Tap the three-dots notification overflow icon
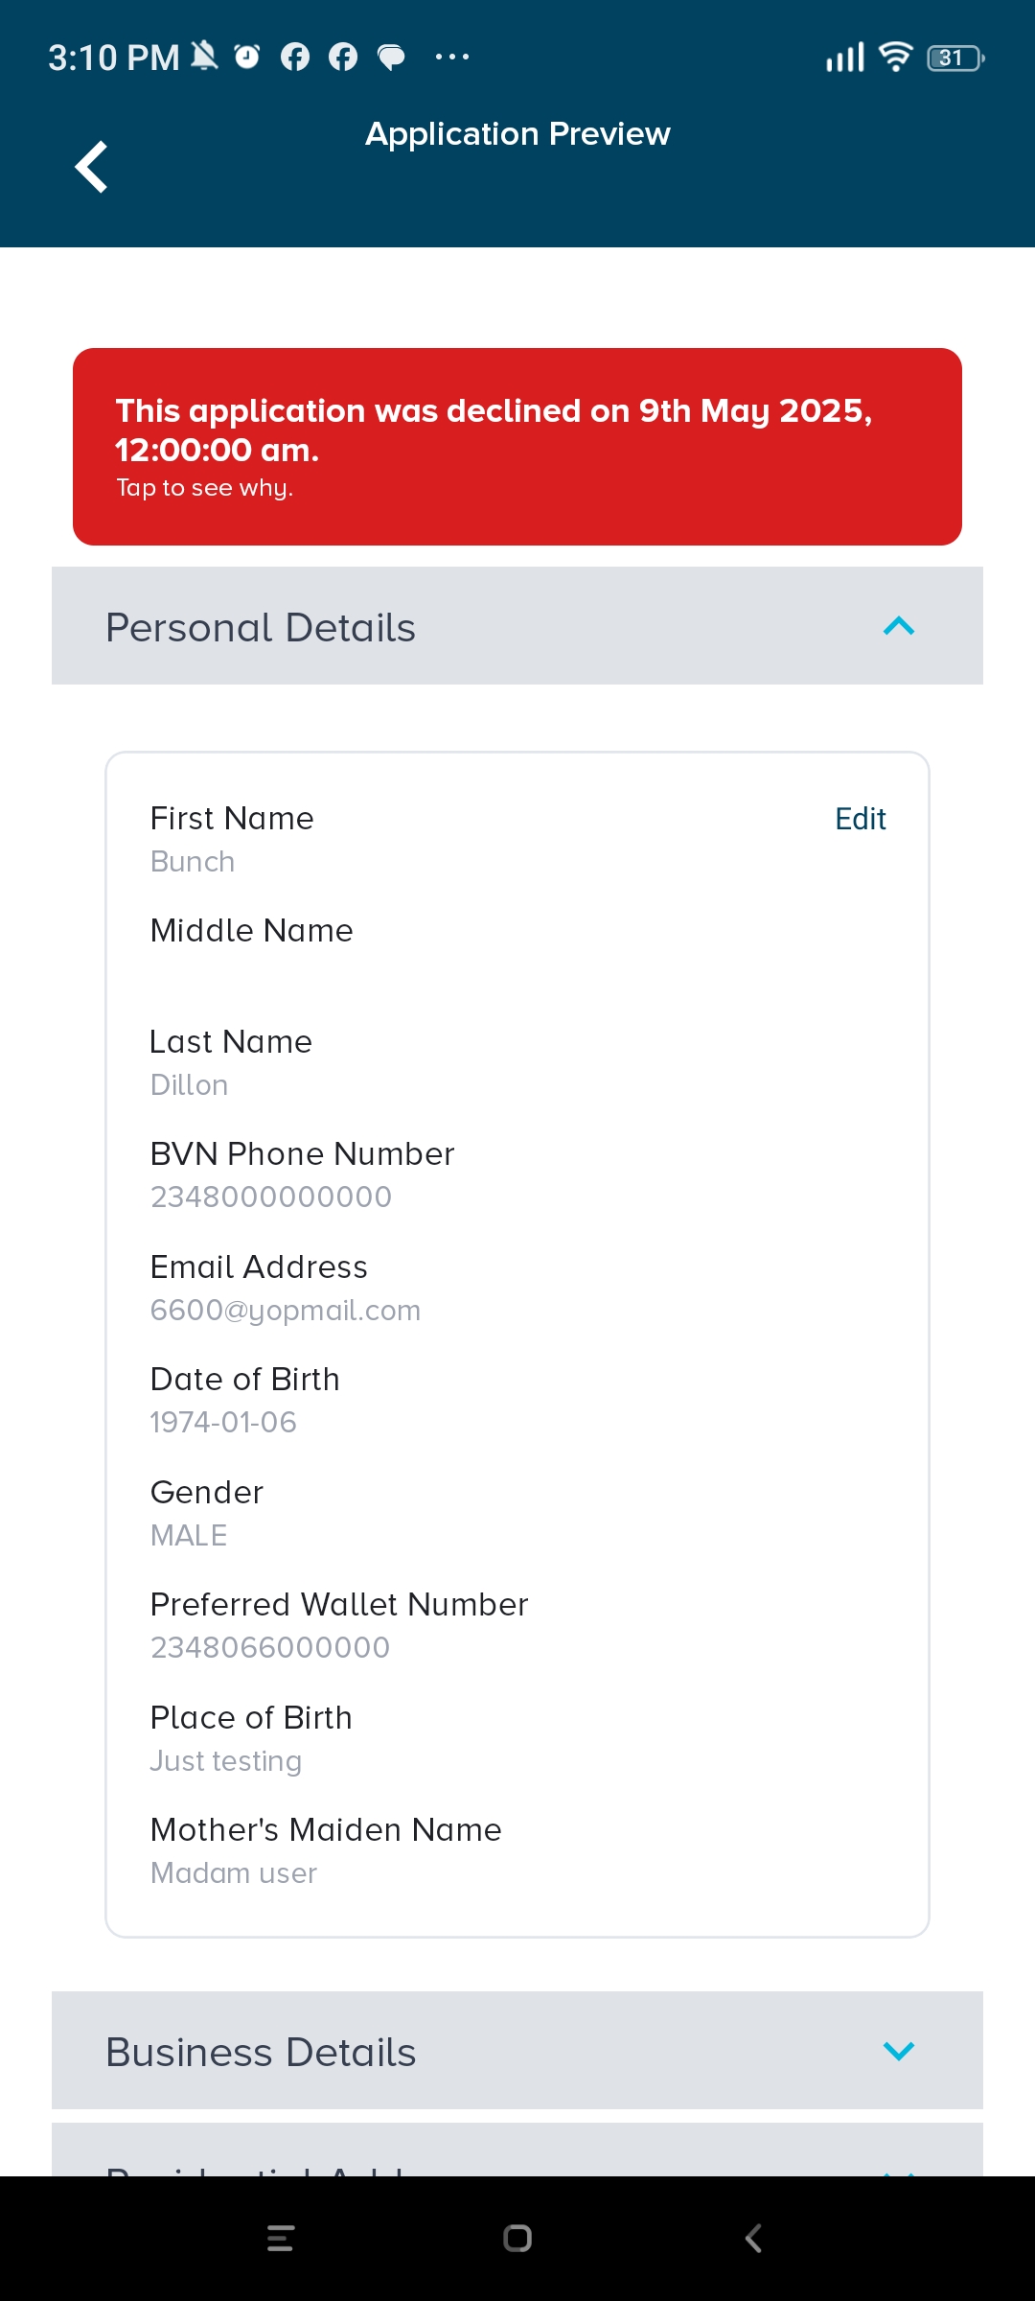This screenshot has height=2301, width=1035. click(452, 58)
